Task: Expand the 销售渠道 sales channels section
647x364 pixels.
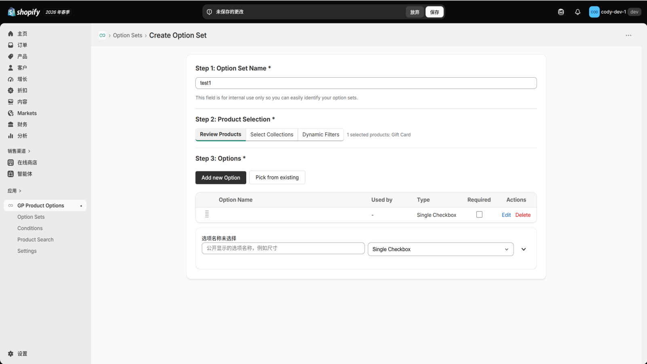Action: pos(19,151)
